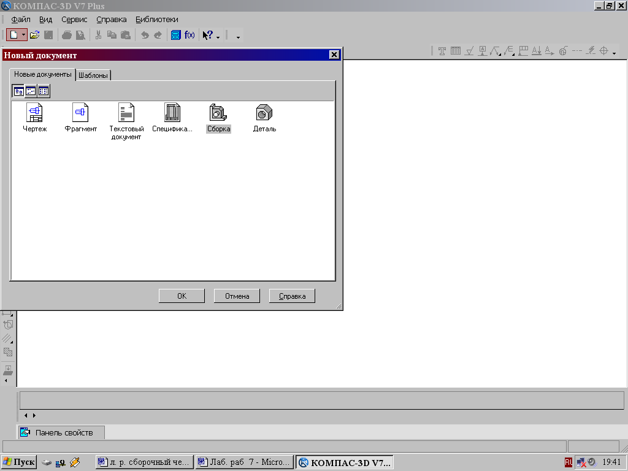
Task: Click the Undo arrow icon
Action: 145,35
